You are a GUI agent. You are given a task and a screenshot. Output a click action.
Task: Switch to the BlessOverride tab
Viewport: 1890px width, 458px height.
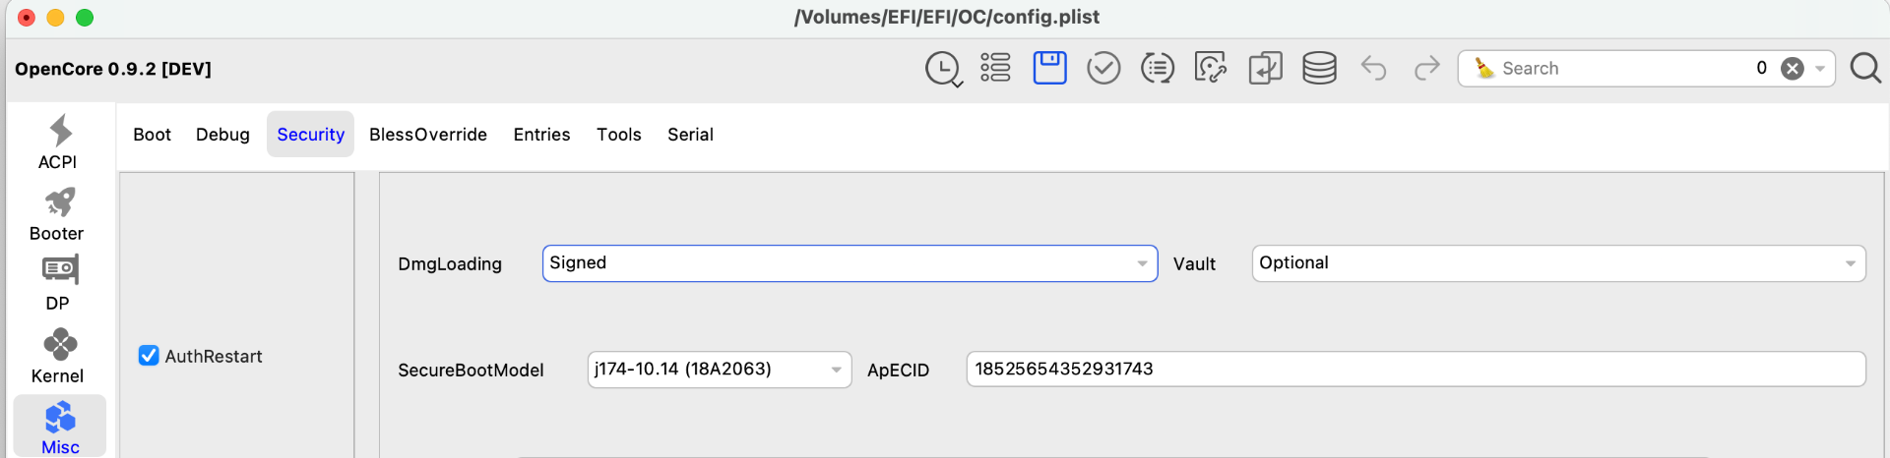coord(427,135)
